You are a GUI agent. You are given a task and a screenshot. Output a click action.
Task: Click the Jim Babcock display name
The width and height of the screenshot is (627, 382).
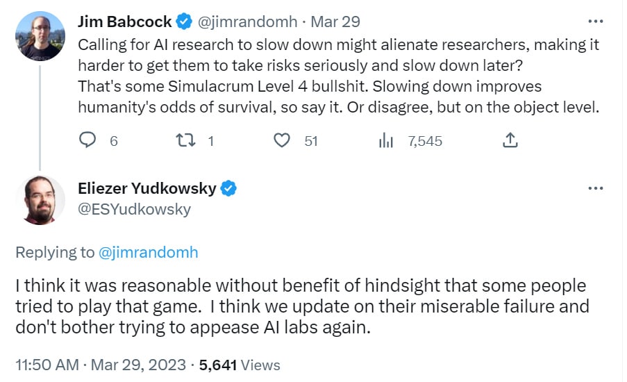(125, 22)
